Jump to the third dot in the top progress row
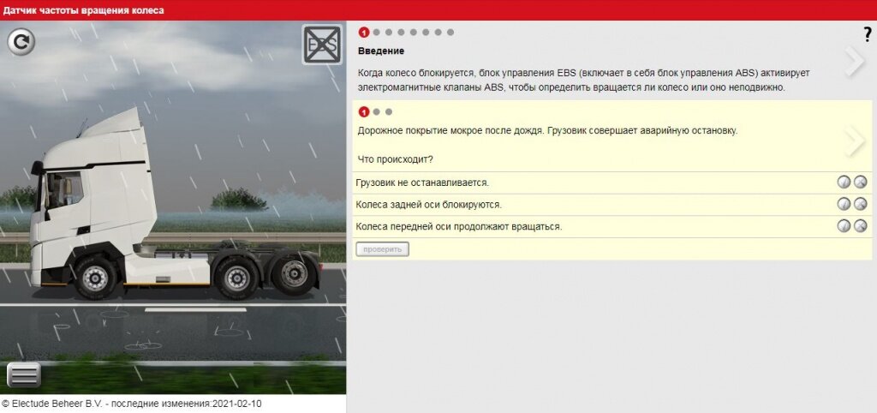Viewport: 877px width, 413px height. point(389,33)
